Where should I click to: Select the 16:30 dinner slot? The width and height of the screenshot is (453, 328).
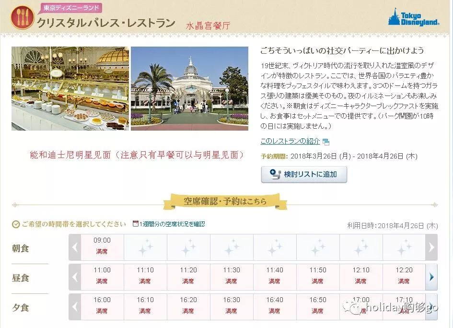(232, 307)
